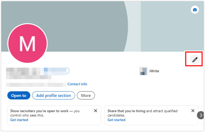Click the blurred location text before Contact info
The height and width of the screenshot is (132, 205).
(x=36, y=84)
